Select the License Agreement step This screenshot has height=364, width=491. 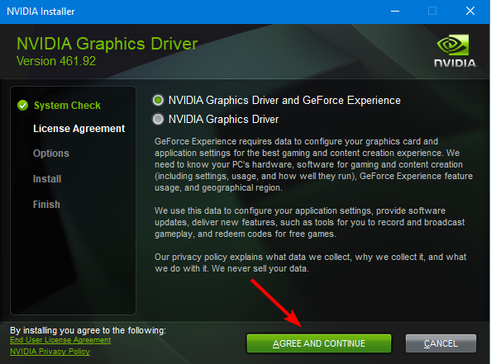click(79, 129)
